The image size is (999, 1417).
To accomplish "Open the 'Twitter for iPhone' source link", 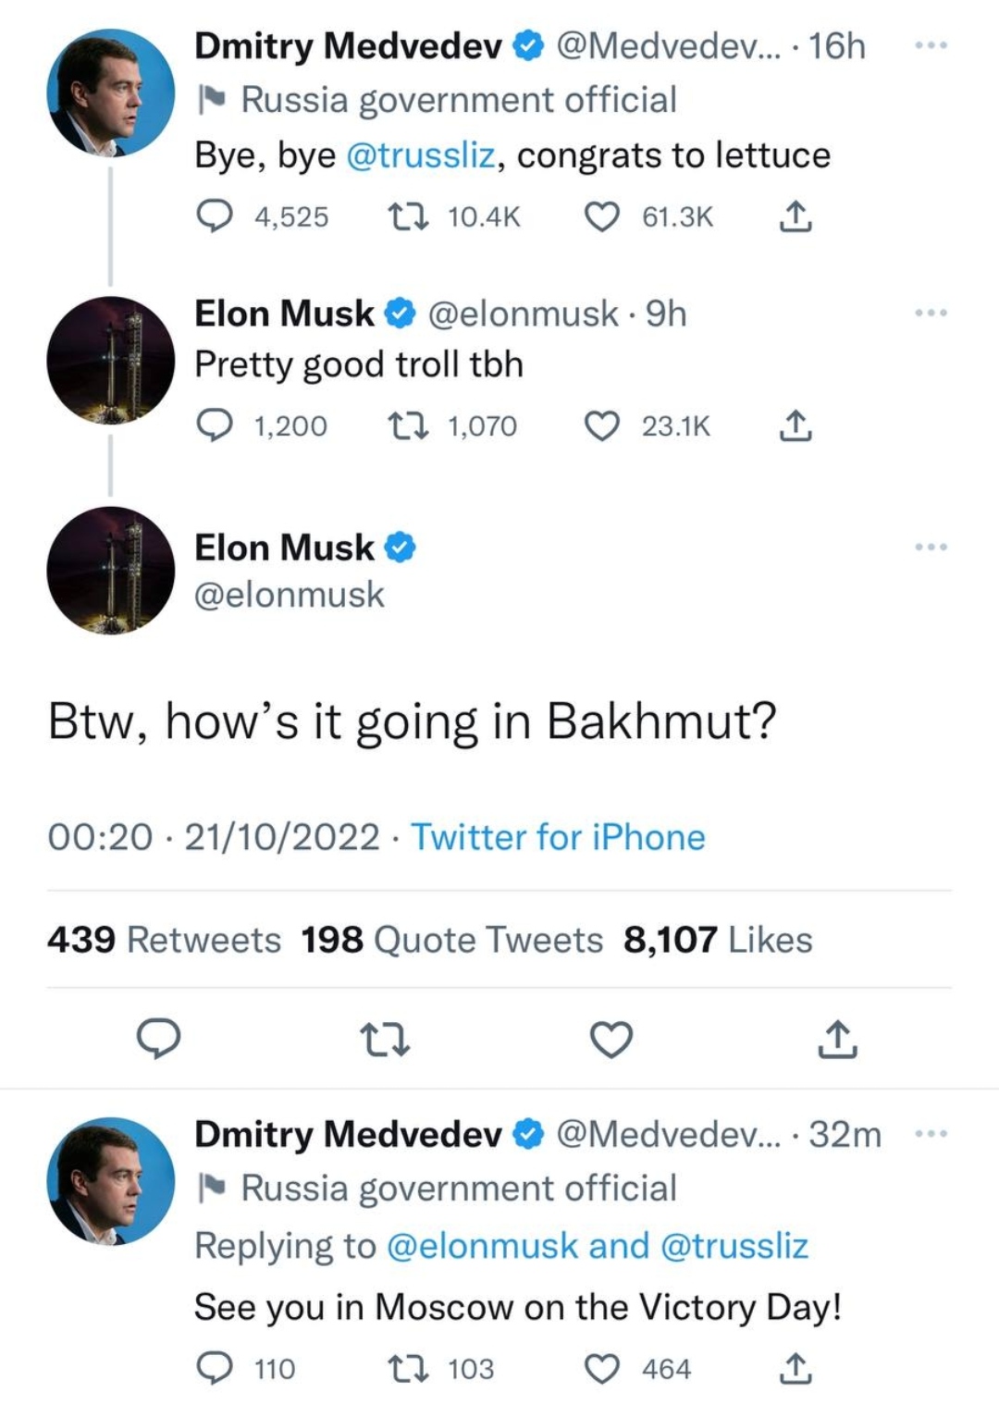I will point(558,837).
